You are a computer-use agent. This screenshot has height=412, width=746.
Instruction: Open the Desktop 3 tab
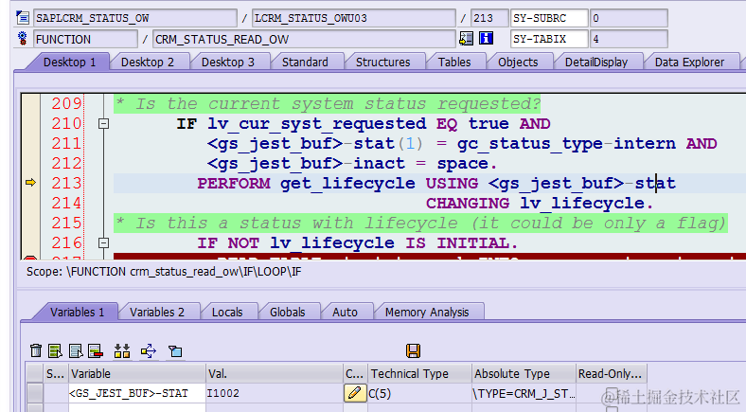tap(228, 63)
